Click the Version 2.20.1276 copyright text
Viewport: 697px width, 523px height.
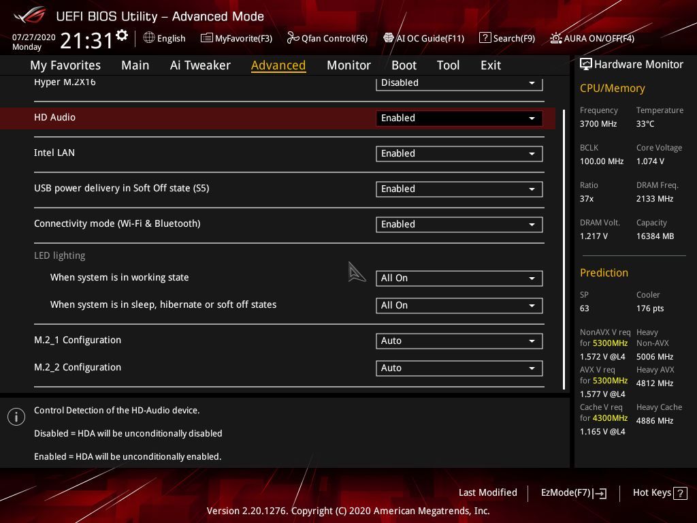pos(348,511)
